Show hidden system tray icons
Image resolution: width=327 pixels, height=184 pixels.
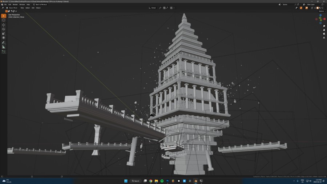pyautogui.click(x=294, y=181)
